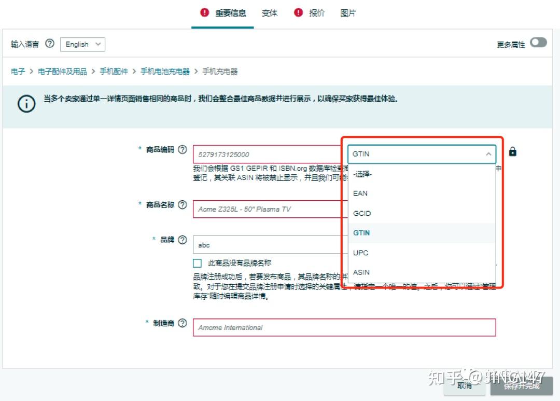Click the info circle icon in the notice banner
The image size is (560, 401).
click(x=26, y=104)
